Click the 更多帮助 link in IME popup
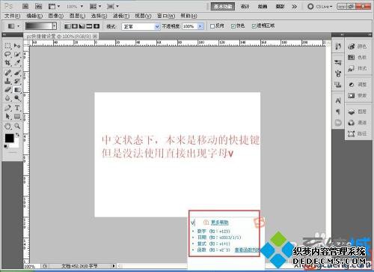374x272 pixels. [219, 223]
